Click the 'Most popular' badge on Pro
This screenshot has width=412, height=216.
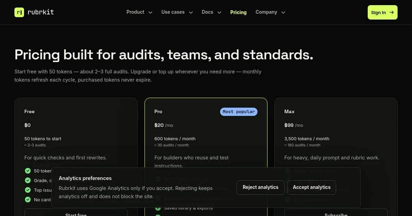click(239, 112)
